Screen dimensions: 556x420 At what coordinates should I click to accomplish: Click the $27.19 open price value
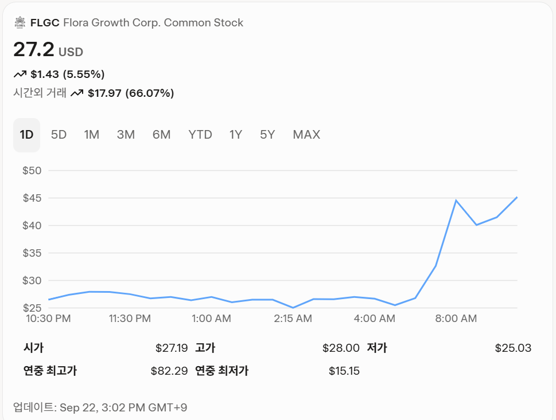(x=172, y=348)
